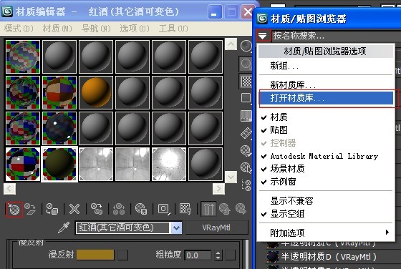
Task: Open the 材质(M) menu
Action: click(x=57, y=29)
